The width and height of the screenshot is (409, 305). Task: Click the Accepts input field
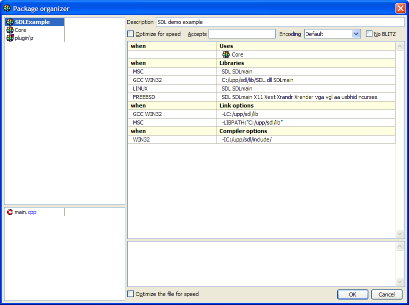(x=242, y=34)
